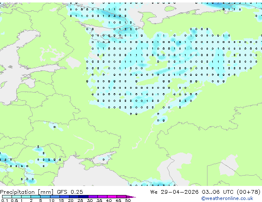Image resolution: width=262 pixels, height=202 pixels.
Task: Click the '10' legend scale label
Action: tap(52, 200)
